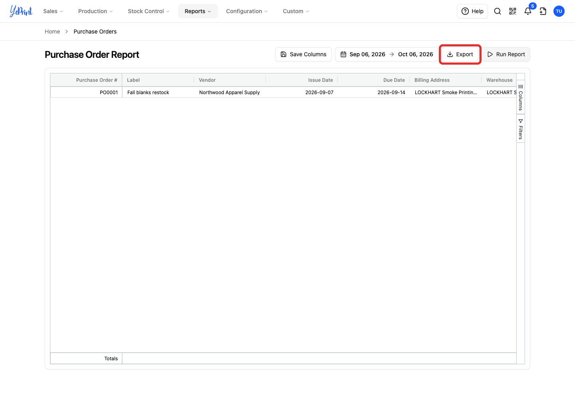Click the 'Fall blanks restock' cell
Image resolution: width=575 pixels, height=399 pixels.
[158, 92]
